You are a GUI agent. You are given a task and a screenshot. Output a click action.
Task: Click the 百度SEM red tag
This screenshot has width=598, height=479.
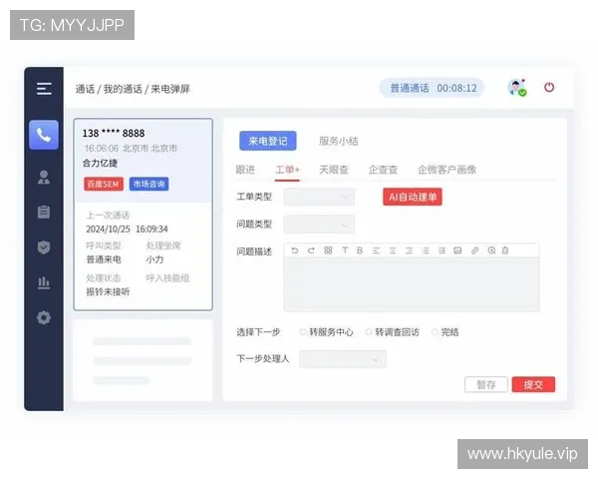pyautogui.click(x=104, y=184)
